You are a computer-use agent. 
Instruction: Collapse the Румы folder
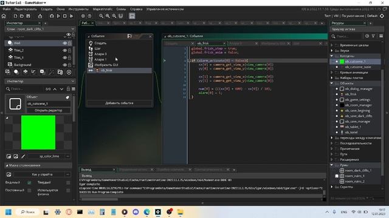[x=332, y=165]
